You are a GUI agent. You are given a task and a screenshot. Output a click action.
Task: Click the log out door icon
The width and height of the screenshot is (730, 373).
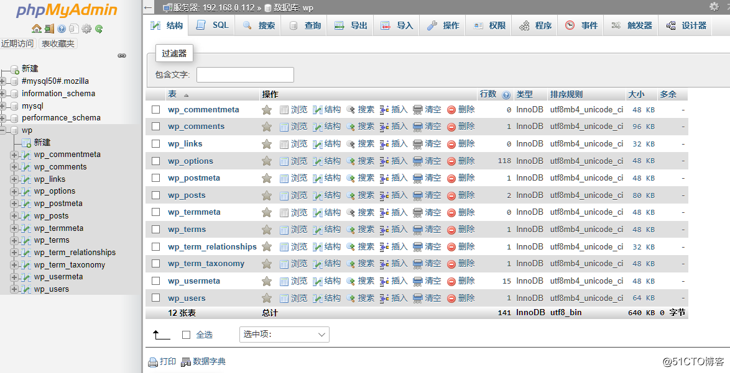pos(49,29)
